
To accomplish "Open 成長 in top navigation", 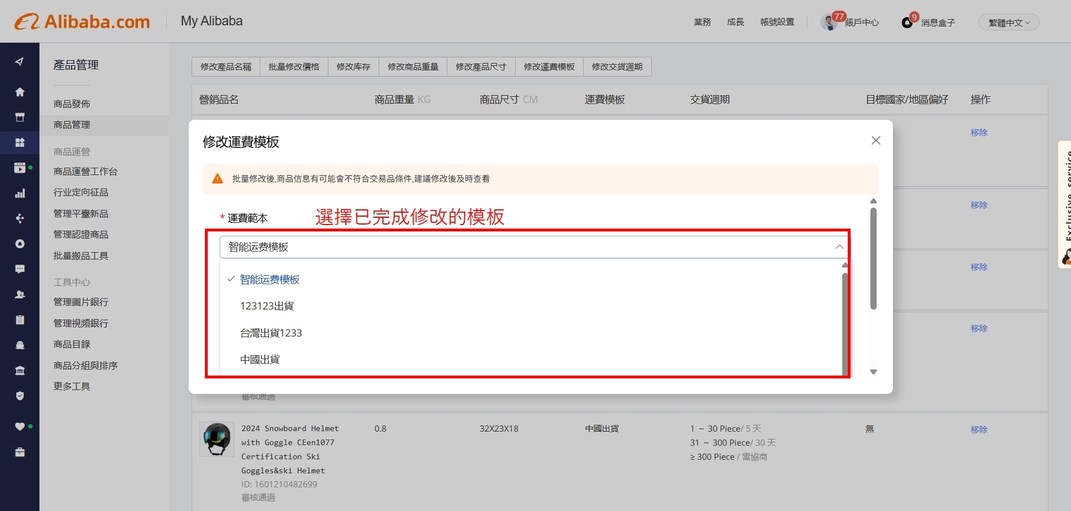I will pos(735,22).
